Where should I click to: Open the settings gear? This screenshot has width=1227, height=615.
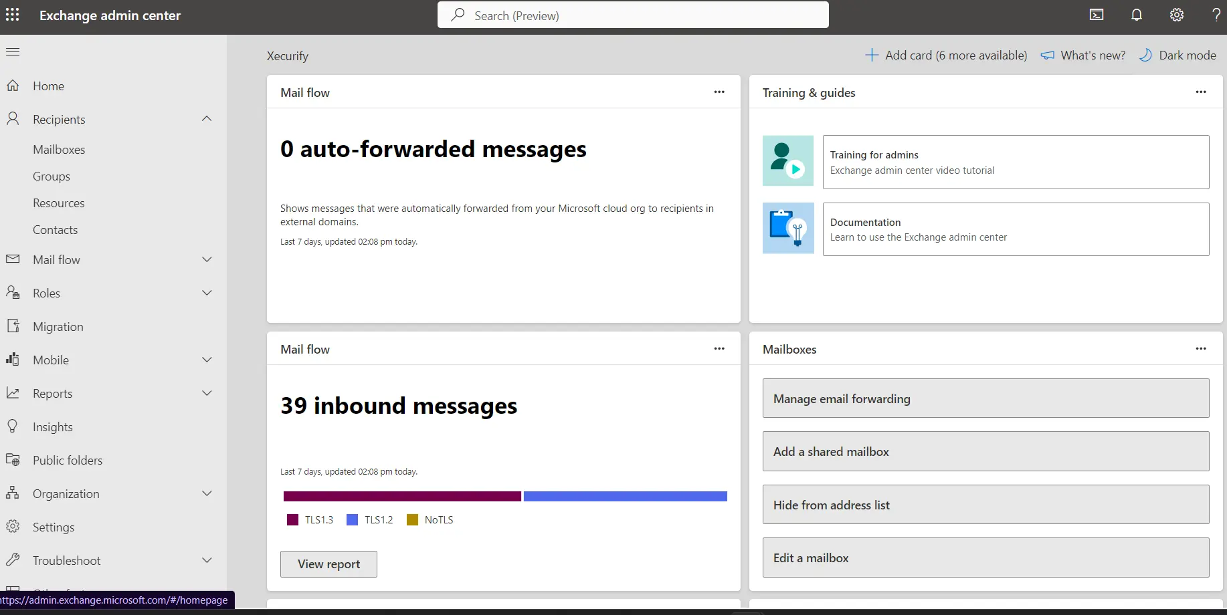click(x=1177, y=14)
